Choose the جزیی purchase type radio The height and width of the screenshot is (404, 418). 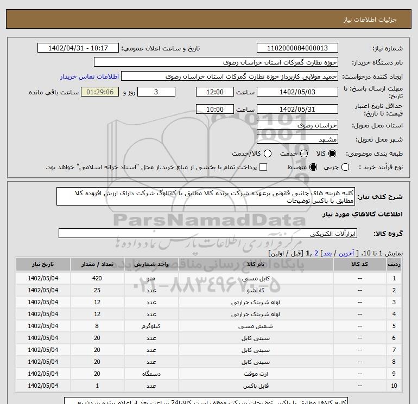(x=345, y=167)
